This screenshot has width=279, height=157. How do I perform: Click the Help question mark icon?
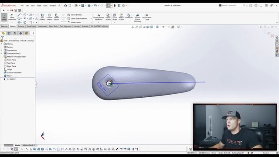256,6
